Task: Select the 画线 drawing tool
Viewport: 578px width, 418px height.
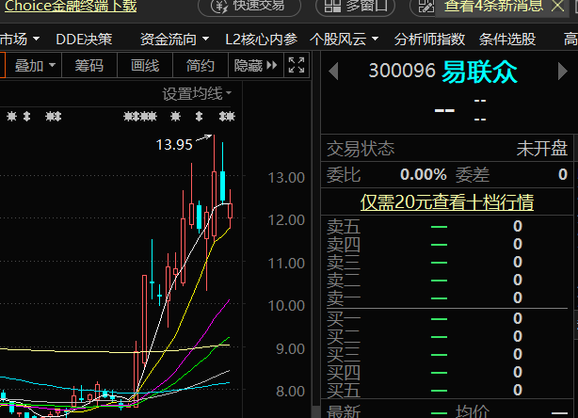Action: 145,65
